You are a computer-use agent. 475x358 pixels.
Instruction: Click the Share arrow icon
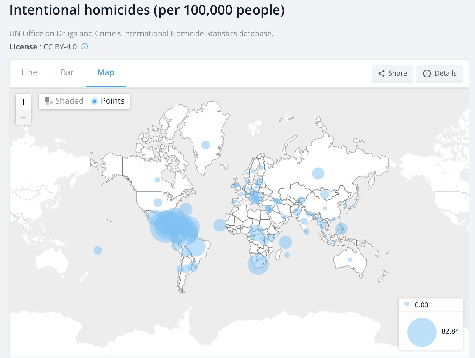coord(381,73)
